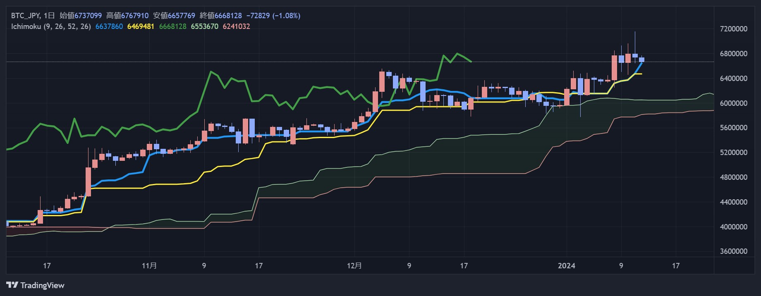This screenshot has height=296, width=761.
Task: Click the 始値 open price value 6737099
Action: point(88,16)
